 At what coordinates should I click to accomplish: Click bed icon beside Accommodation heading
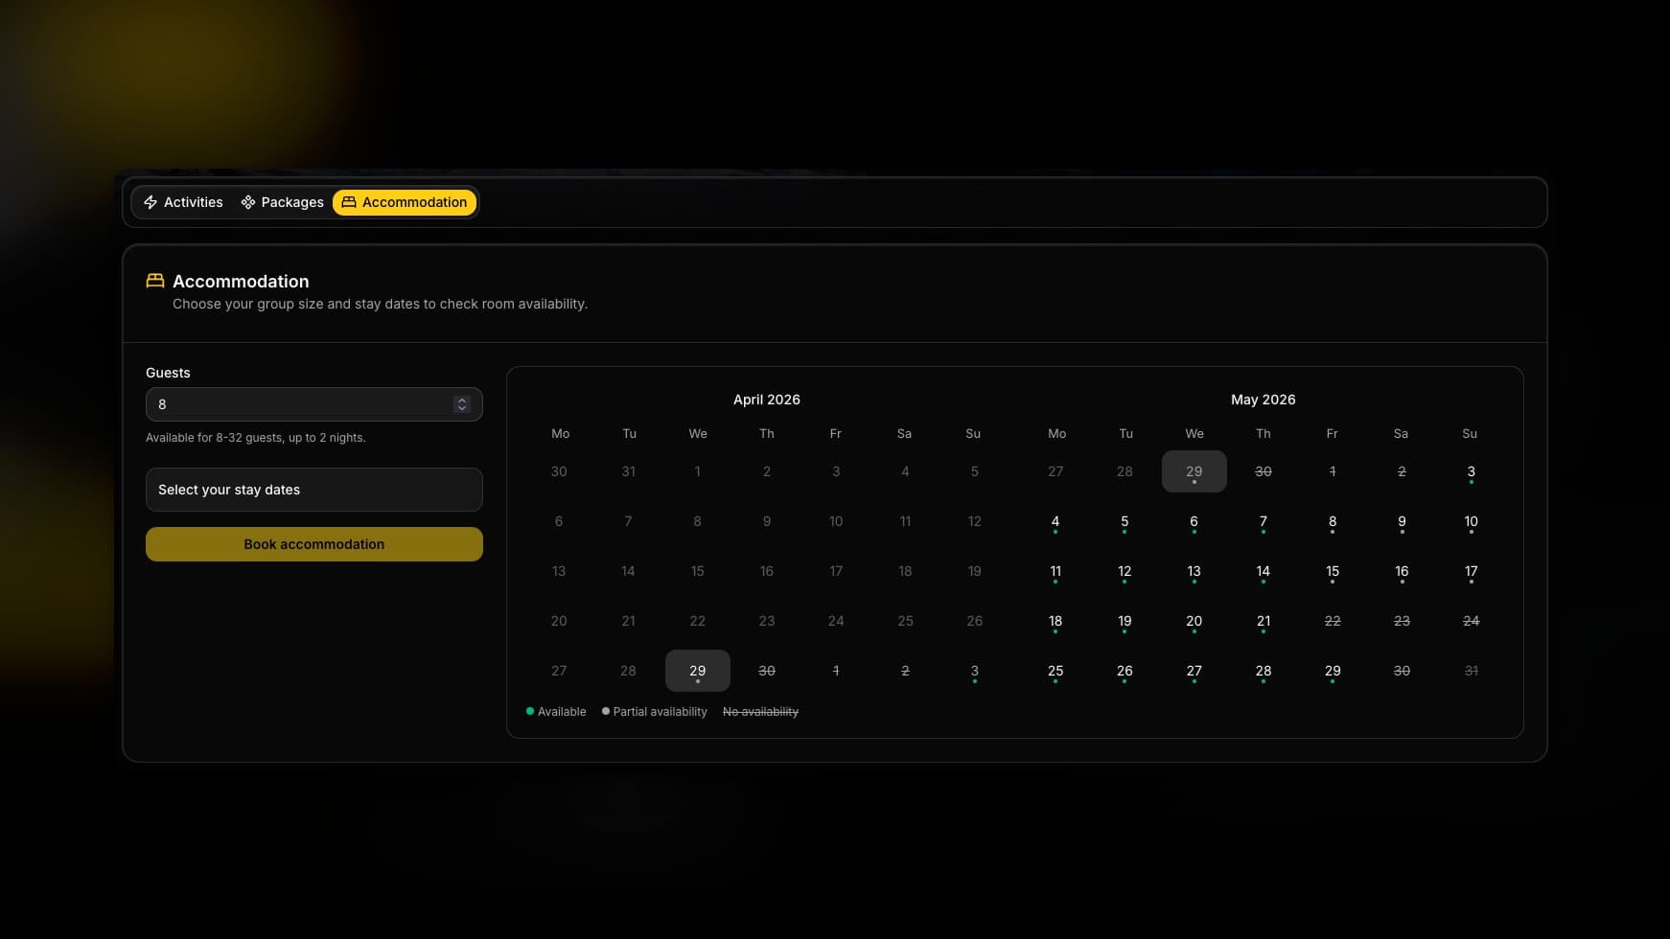pos(155,281)
